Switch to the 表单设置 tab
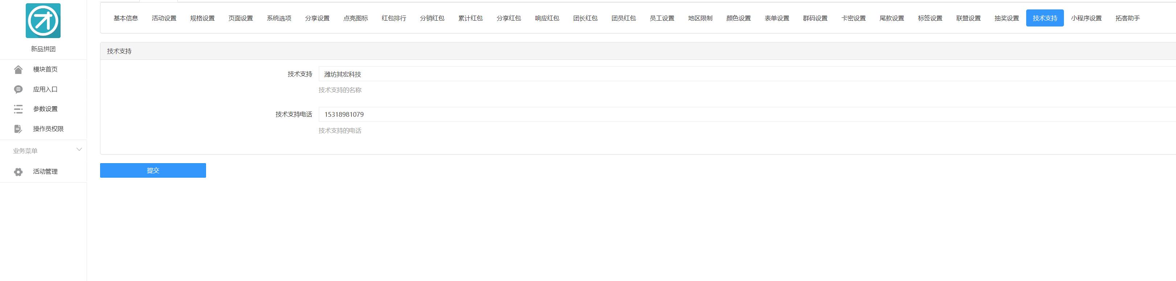The height and width of the screenshot is (281, 1176). pyautogui.click(x=777, y=18)
